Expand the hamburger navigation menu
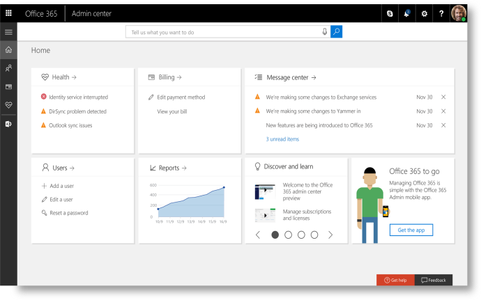The image size is (481, 300). click(x=8, y=32)
